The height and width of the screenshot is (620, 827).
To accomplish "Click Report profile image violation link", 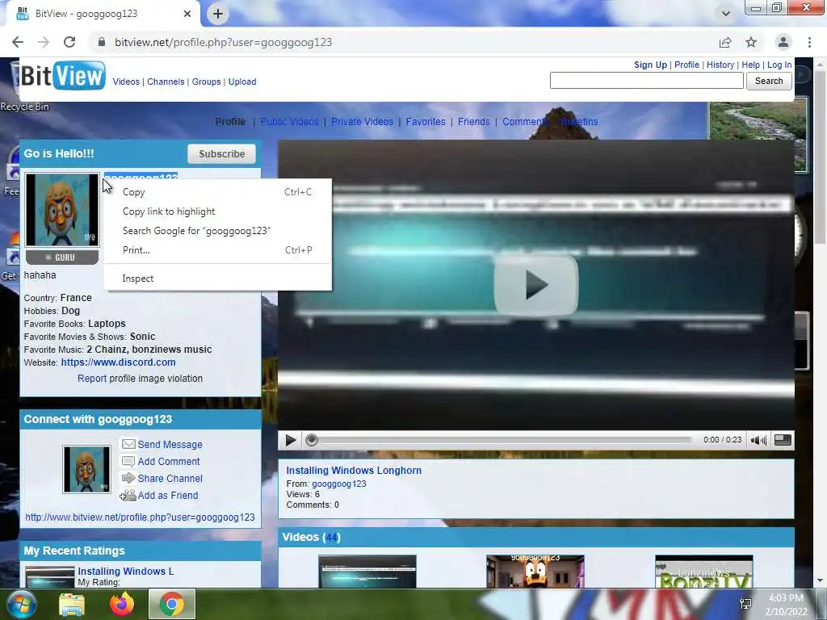I will pos(92,379).
